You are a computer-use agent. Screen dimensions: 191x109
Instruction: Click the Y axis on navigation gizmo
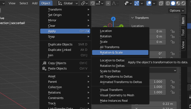point(121,26)
